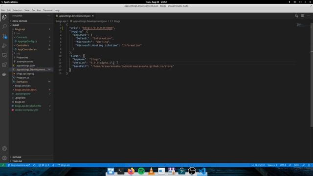Click the git branch in status bar
The image size is (313, 176).
tap(19, 165)
